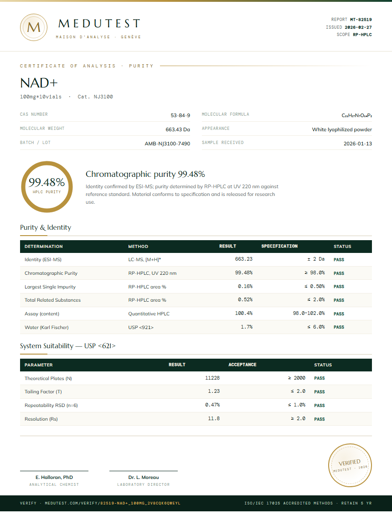Select resolution result 11.8
The image size is (392, 525).
pyautogui.click(x=214, y=418)
